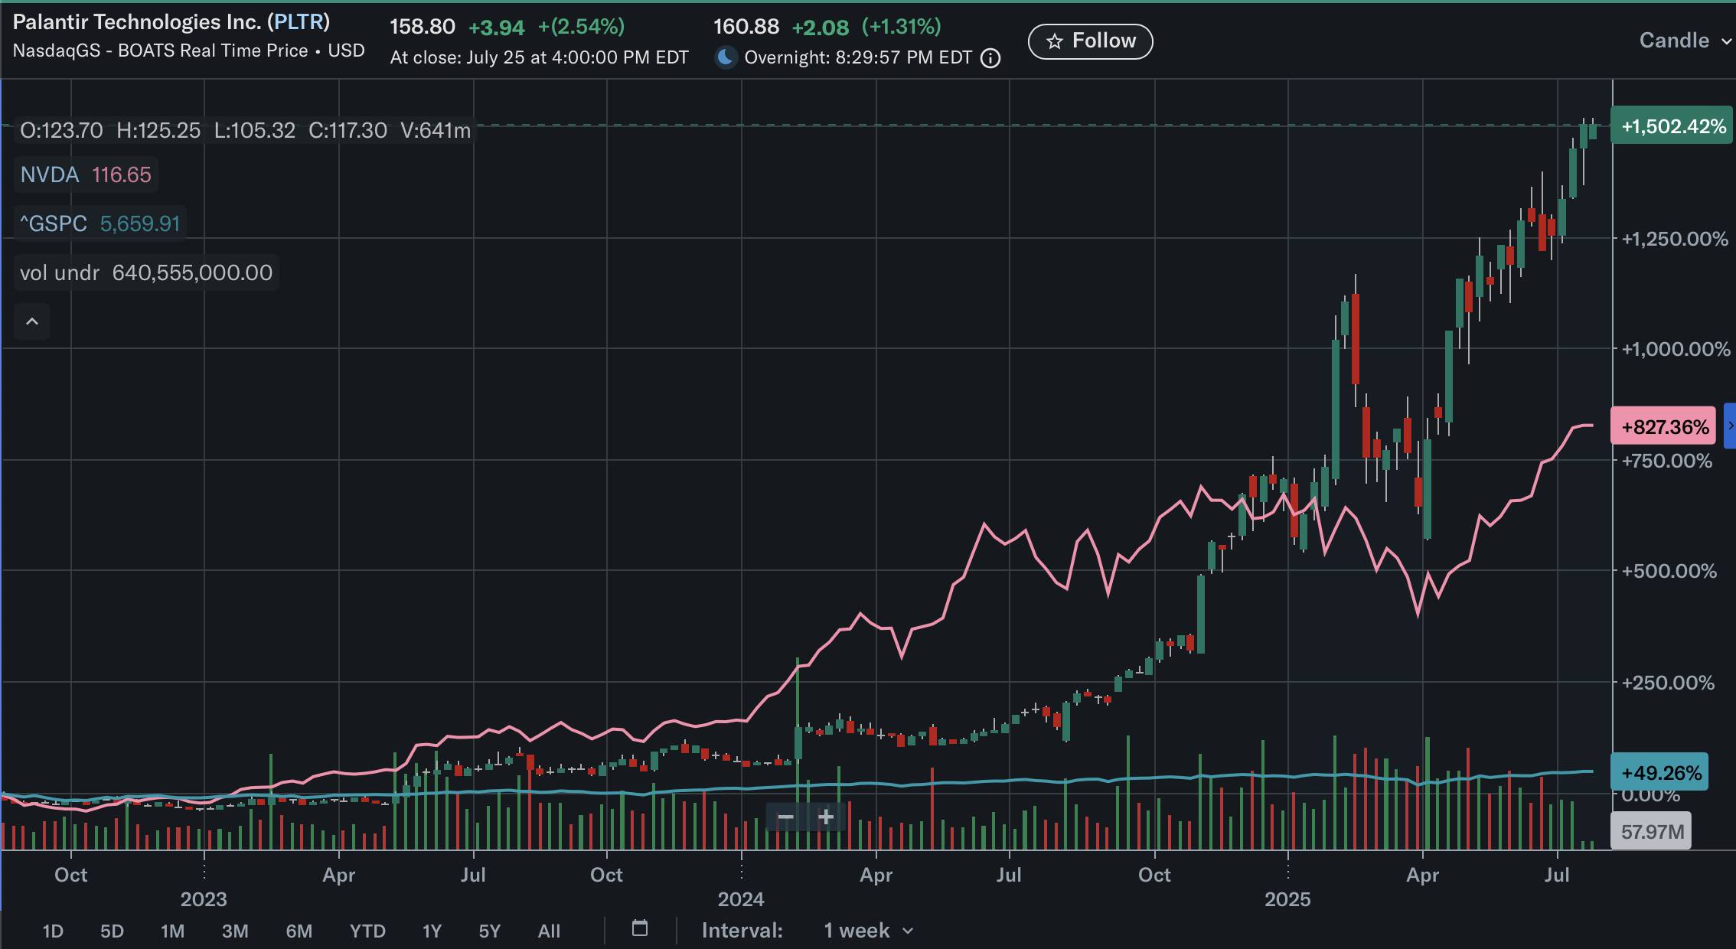
Task: Select the All time range
Action: coord(549,931)
